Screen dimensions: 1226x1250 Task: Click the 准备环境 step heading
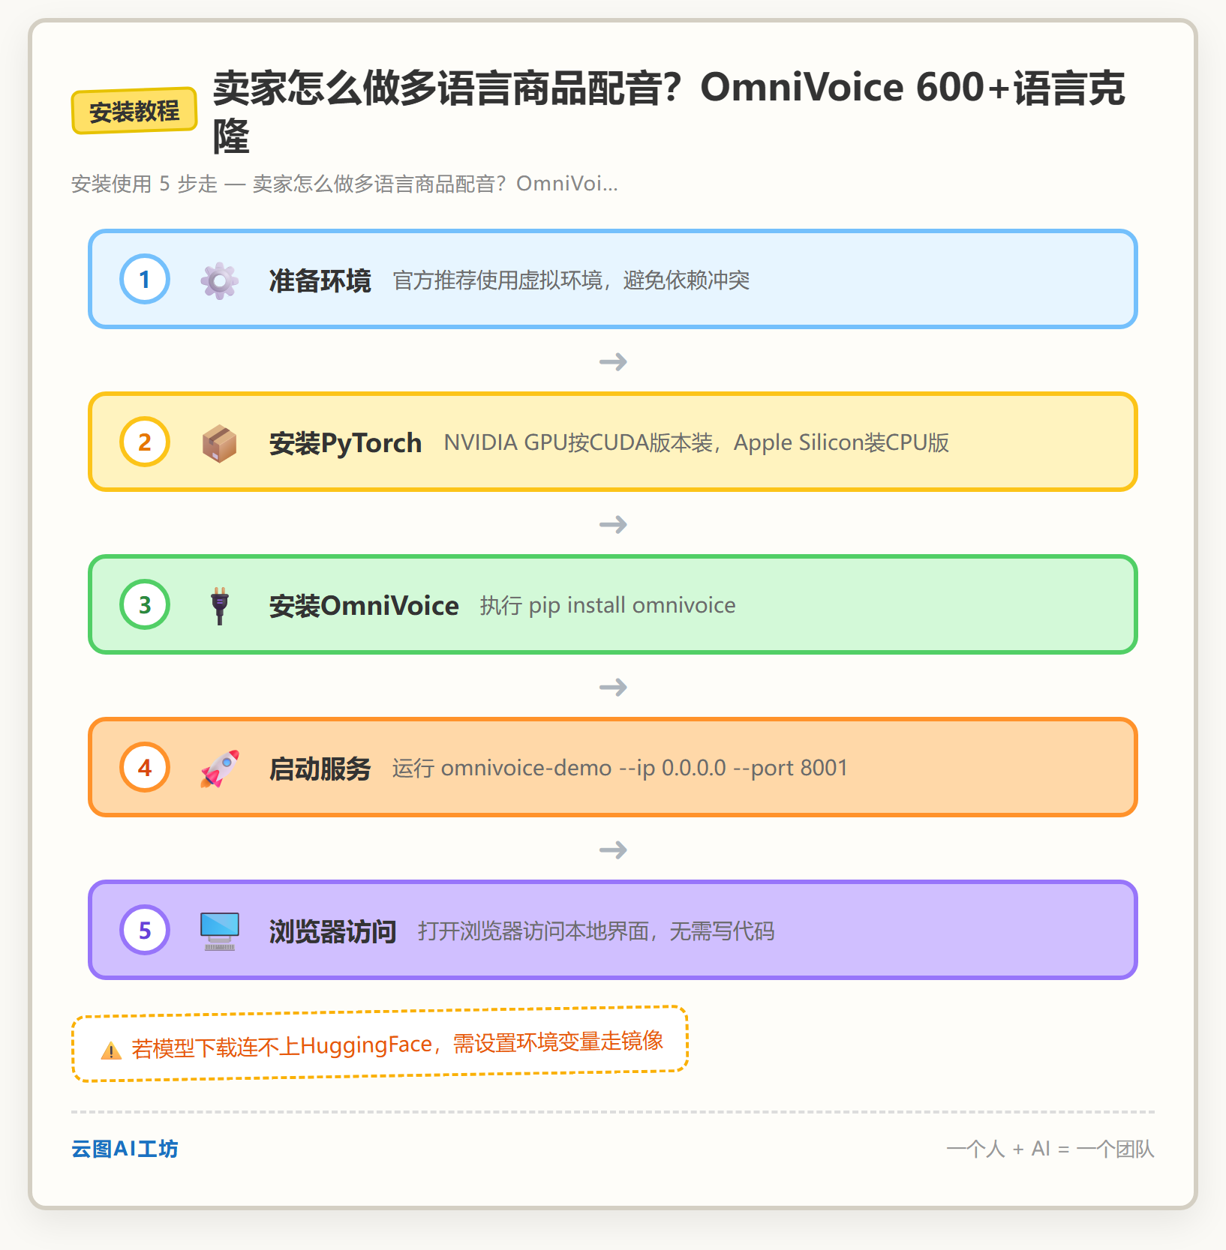point(320,280)
